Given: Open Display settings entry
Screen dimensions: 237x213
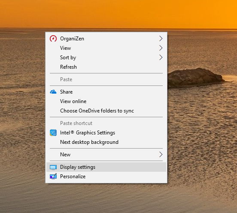Looking at the screenshot, I should point(106,167).
